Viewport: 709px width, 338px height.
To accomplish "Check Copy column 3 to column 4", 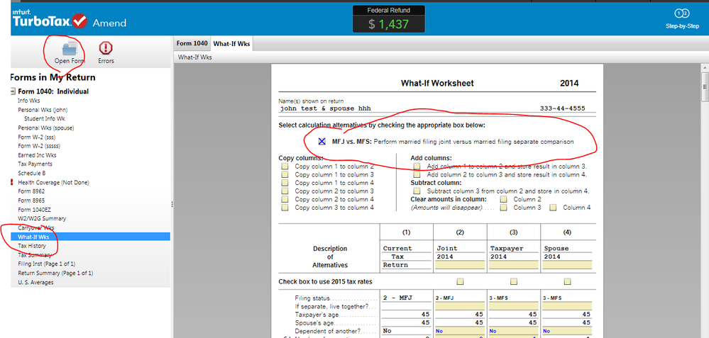I will coord(285,208).
